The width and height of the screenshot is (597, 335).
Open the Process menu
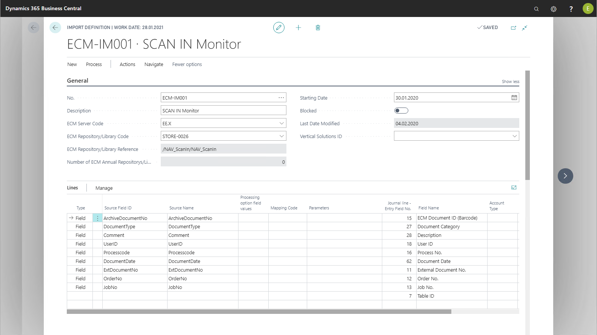(94, 65)
